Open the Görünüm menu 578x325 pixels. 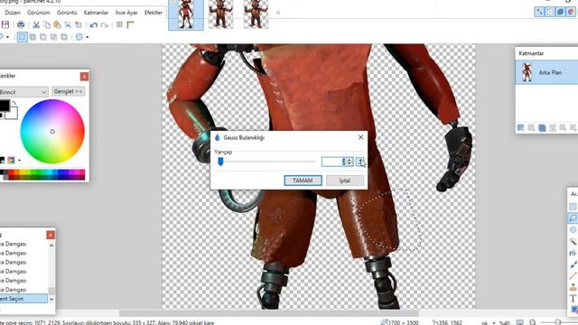point(38,13)
